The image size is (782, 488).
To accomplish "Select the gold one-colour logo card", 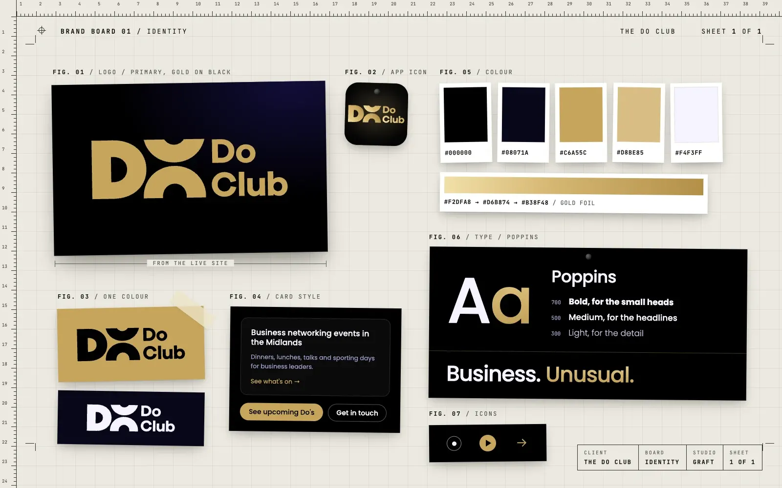I will [x=131, y=344].
